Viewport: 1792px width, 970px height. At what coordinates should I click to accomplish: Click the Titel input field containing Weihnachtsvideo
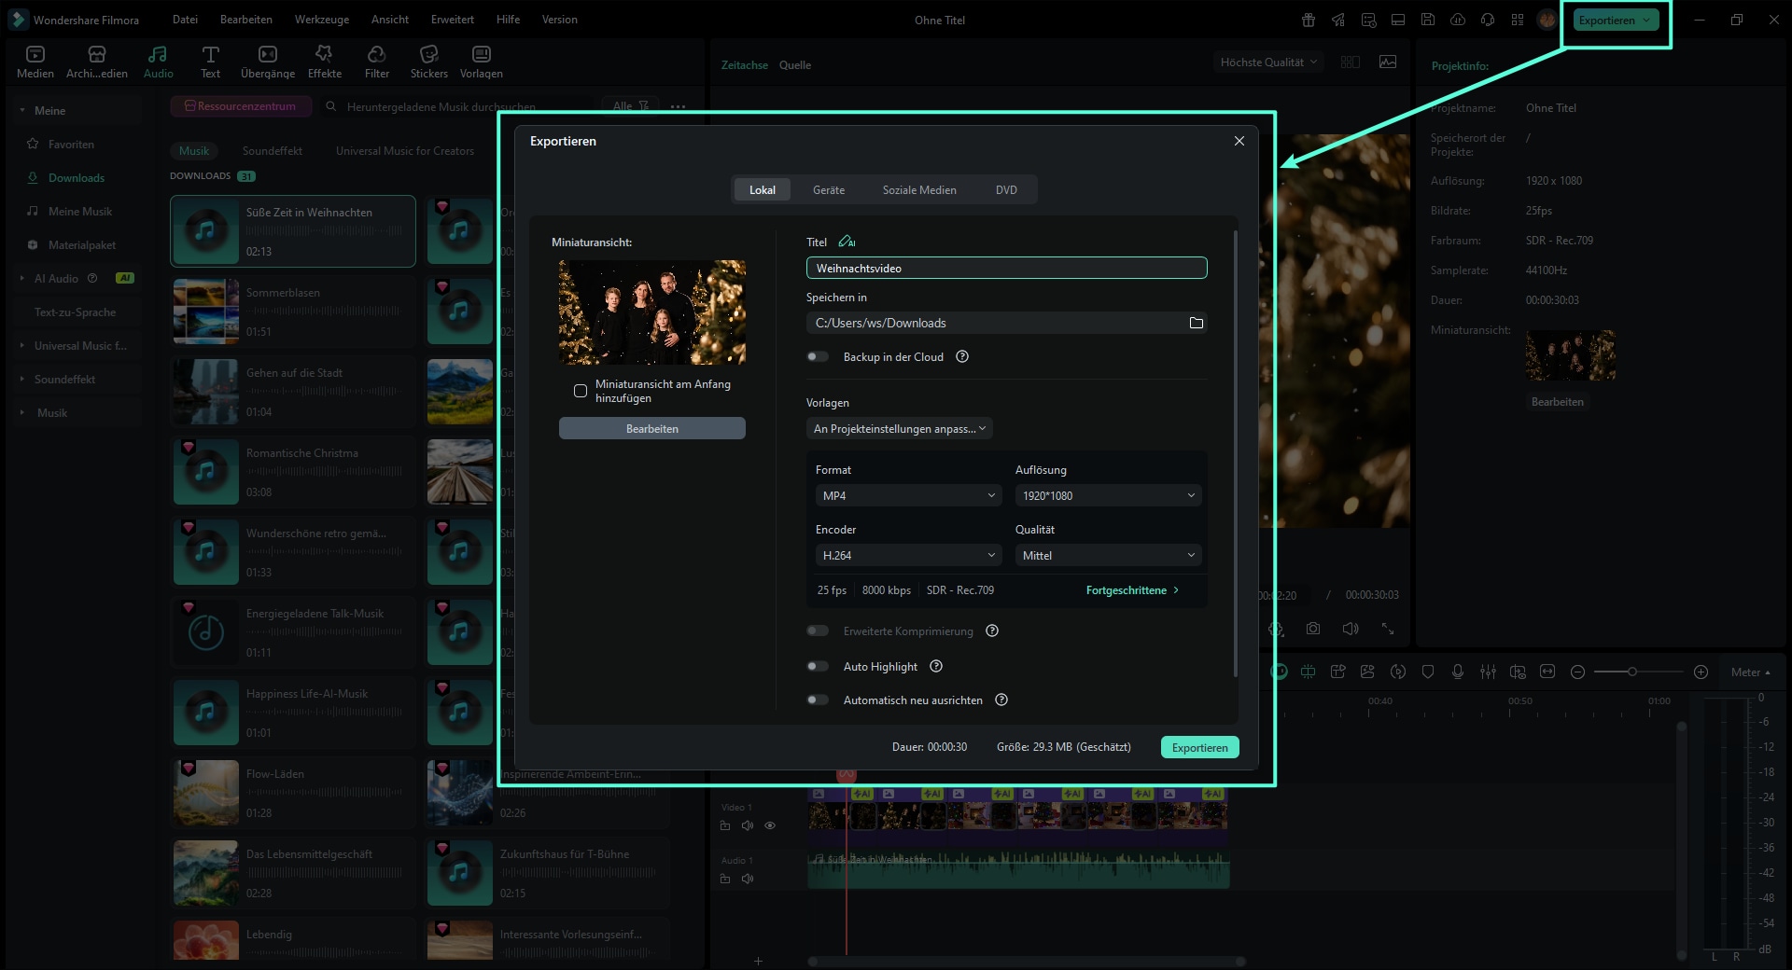1006,268
